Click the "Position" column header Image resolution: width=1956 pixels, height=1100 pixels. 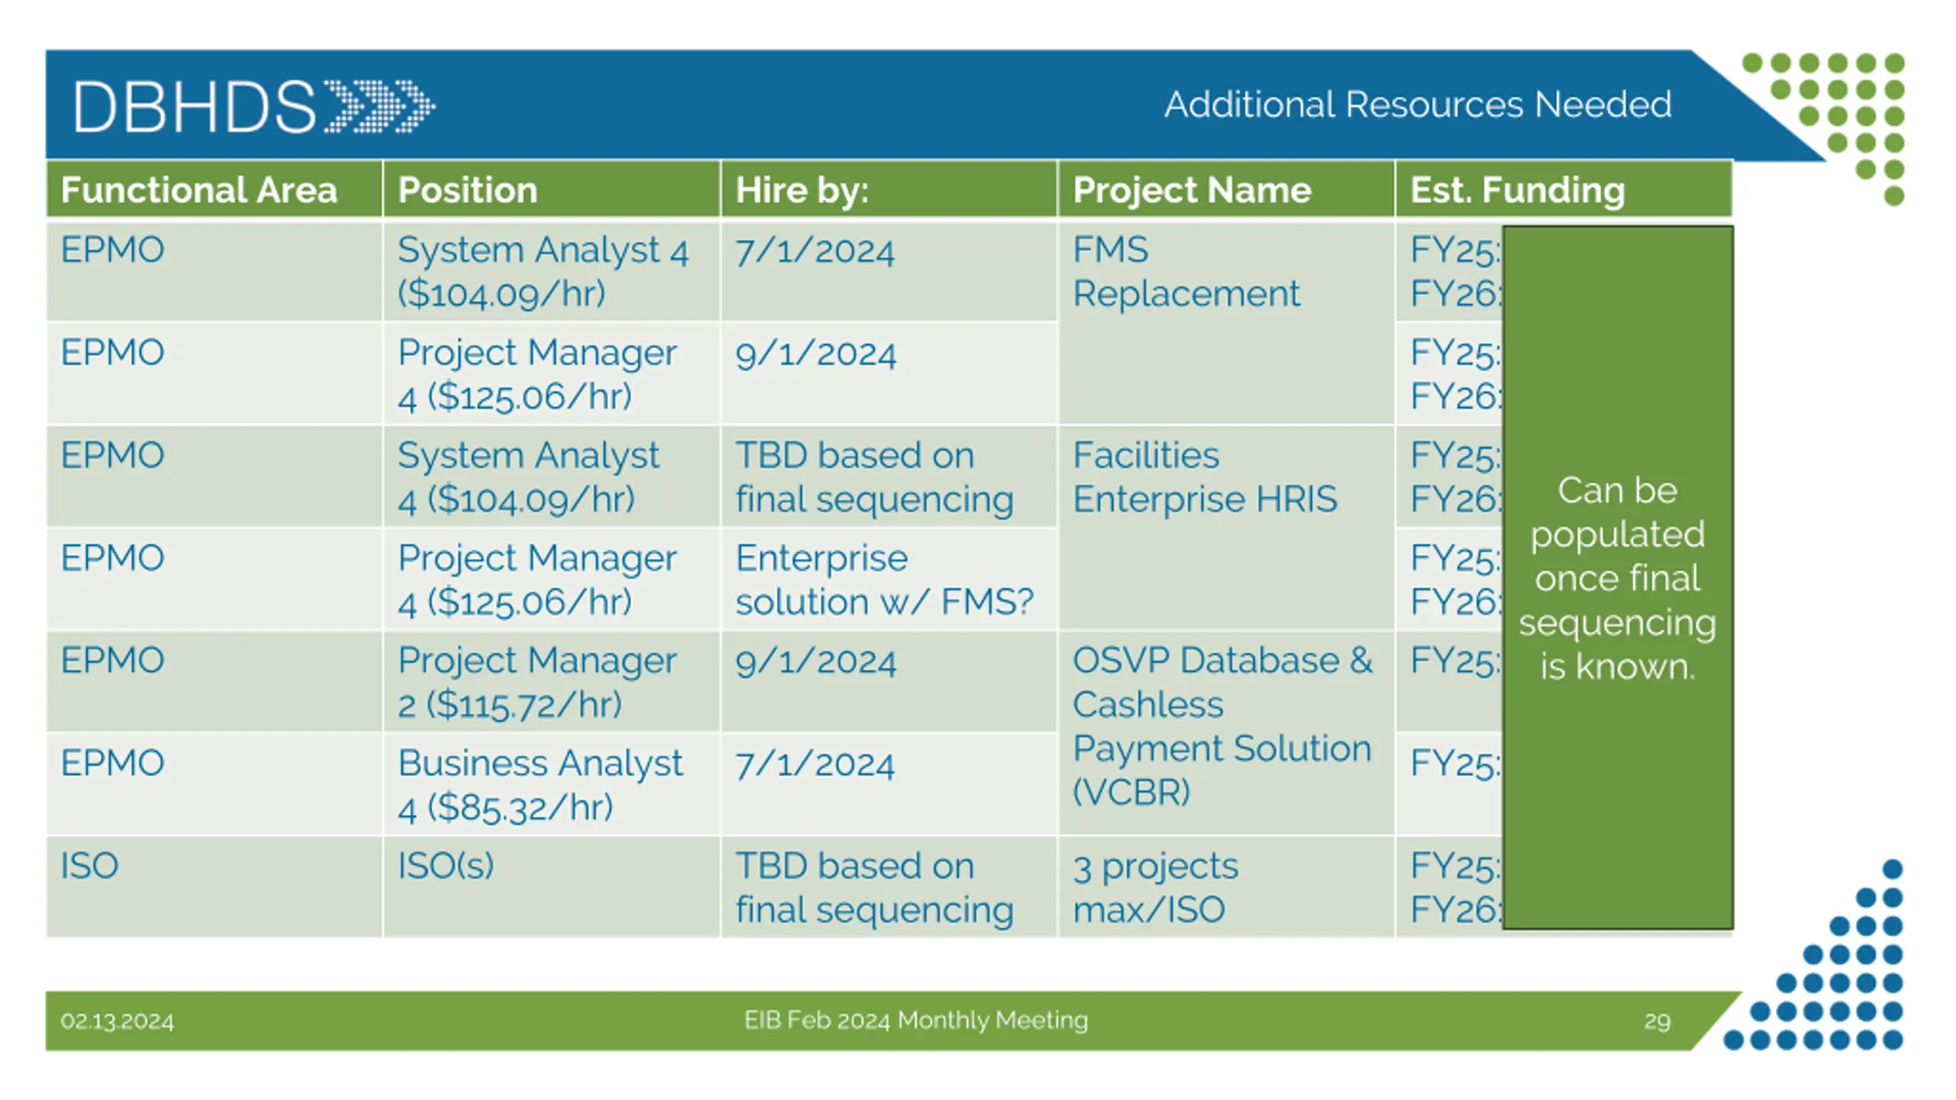pyautogui.click(x=468, y=189)
